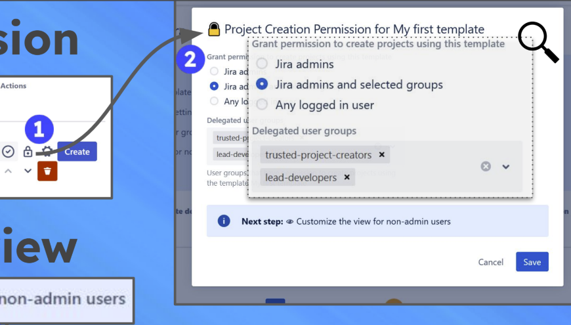Cancel the permission dialog

click(x=490, y=262)
